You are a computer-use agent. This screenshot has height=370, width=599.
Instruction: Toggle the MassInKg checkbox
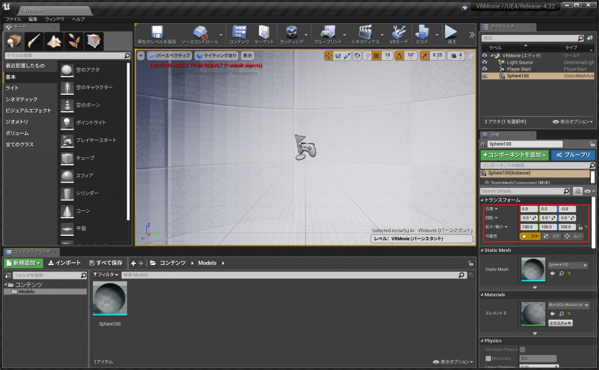pyautogui.click(x=488, y=359)
